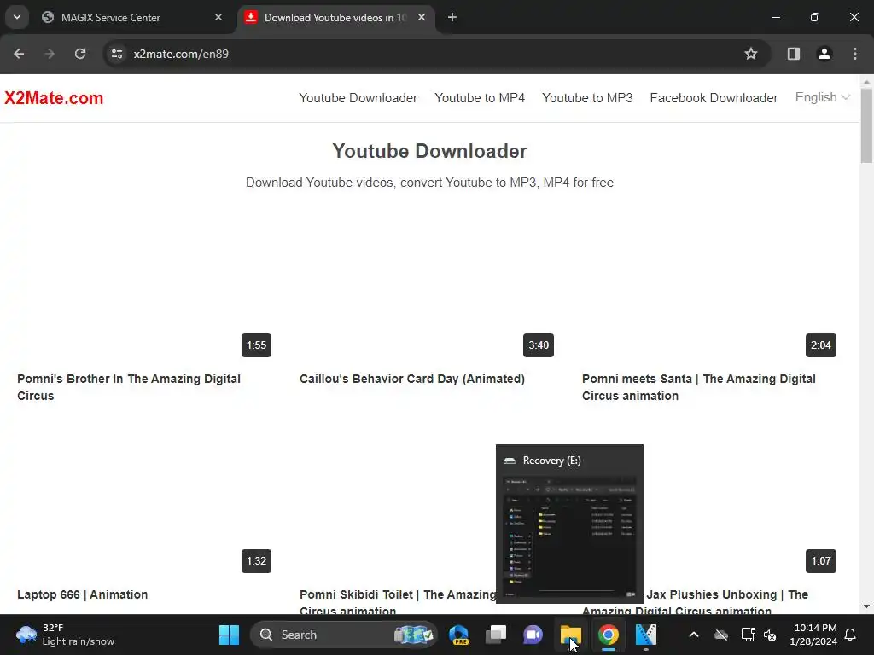The width and height of the screenshot is (874, 655).
Task: Open the Chat video icon on taskbar
Action: [x=533, y=635]
